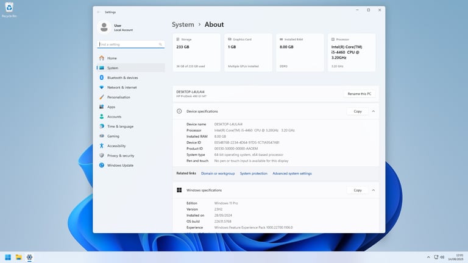
Task: Click the Accessibility figure icon
Action: pos(102,146)
